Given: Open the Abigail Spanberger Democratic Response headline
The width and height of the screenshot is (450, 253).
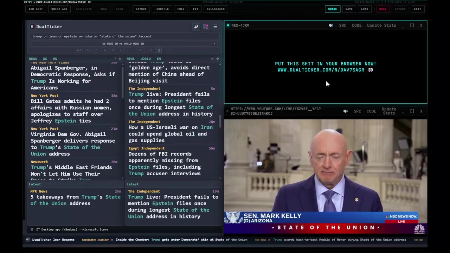Looking at the screenshot, I should [x=73, y=78].
